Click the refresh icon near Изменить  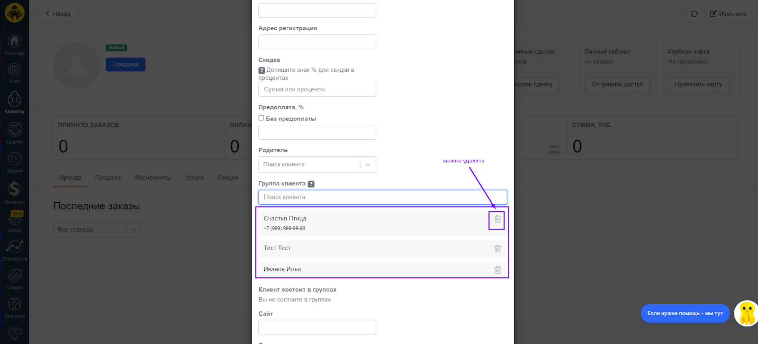[x=695, y=14]
